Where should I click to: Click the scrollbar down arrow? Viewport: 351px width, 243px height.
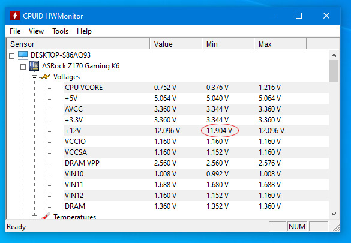point(334,214)
